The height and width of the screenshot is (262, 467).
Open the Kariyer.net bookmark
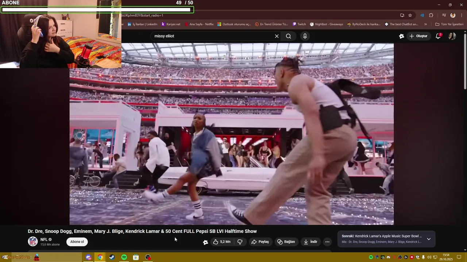[x=171, y=24]
